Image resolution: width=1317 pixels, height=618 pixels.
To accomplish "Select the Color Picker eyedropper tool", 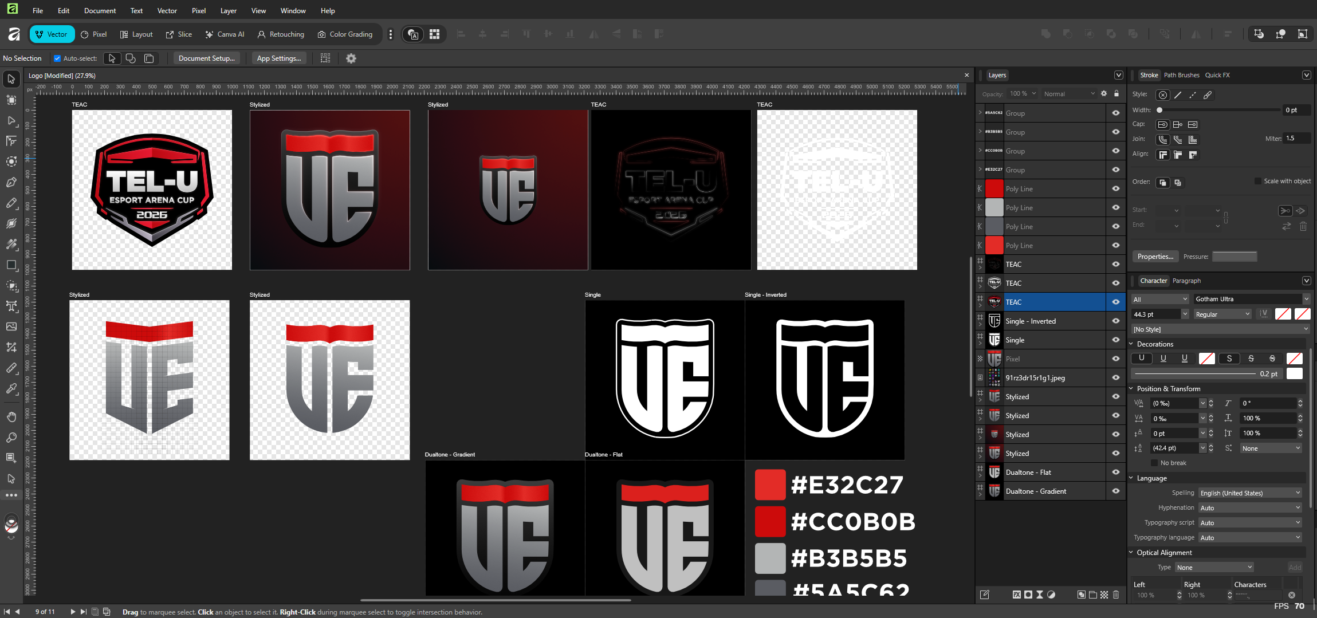I will point(11,388).
